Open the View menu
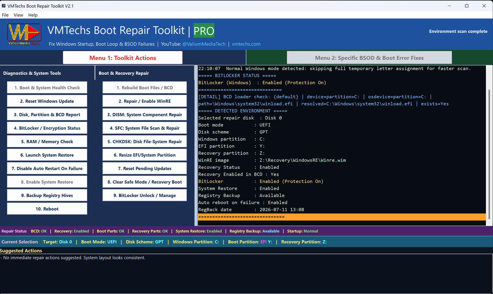This screenshot has height=294, width=493. coord(18,15)
